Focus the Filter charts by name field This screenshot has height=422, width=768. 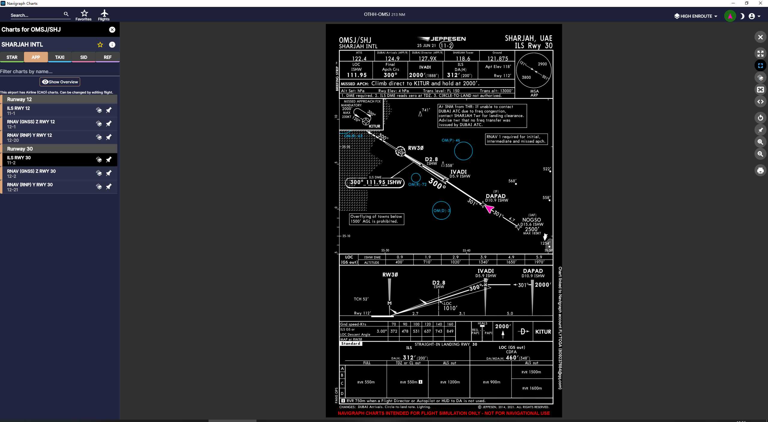[x=60, y=71]
